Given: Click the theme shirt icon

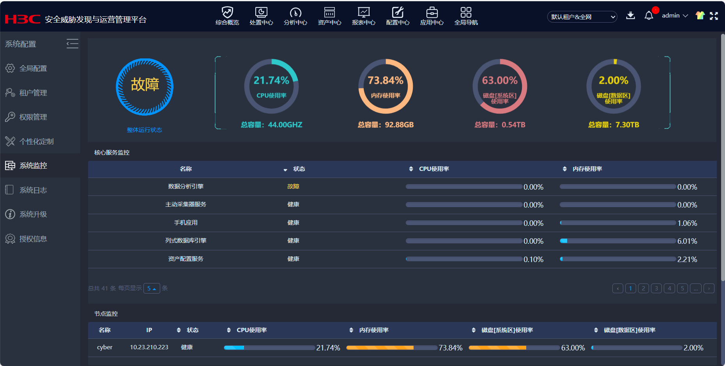Looking at the screenshot, I should [x=700, y=16].
